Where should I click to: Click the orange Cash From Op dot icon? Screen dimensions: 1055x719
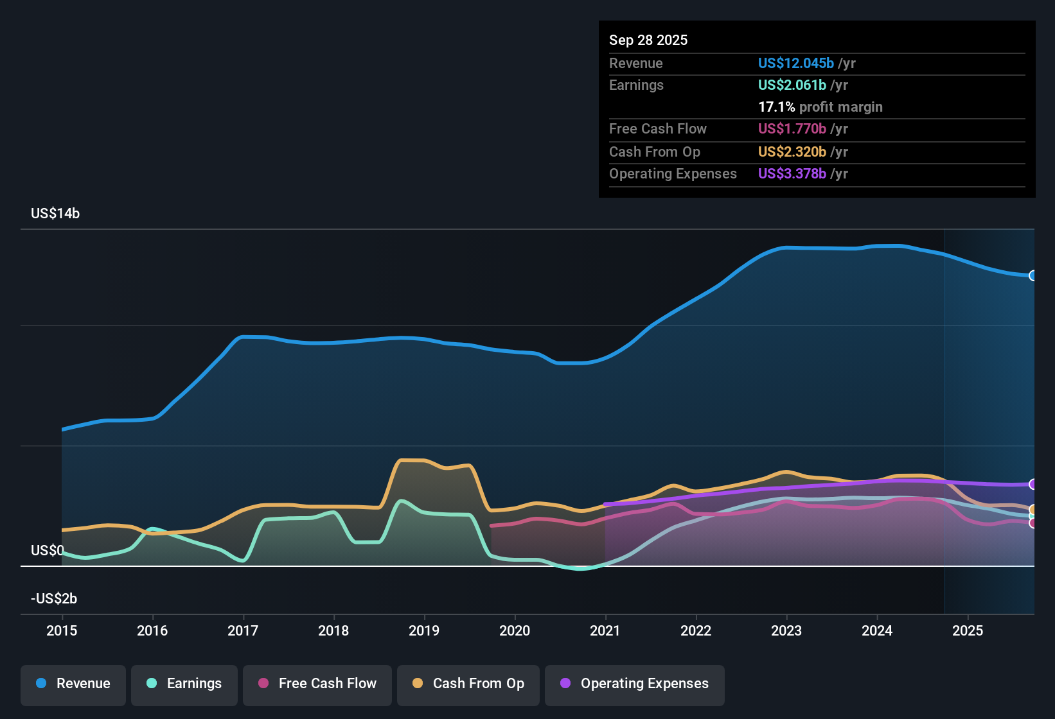[418, 684]
